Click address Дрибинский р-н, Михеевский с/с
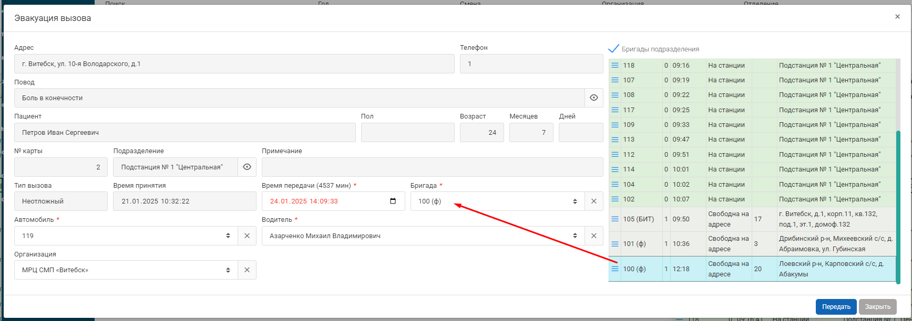 click(836, 244)
